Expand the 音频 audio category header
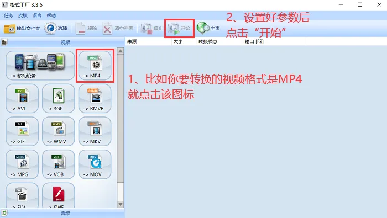This screenshot has height=218, width=387. coord(65,214)
